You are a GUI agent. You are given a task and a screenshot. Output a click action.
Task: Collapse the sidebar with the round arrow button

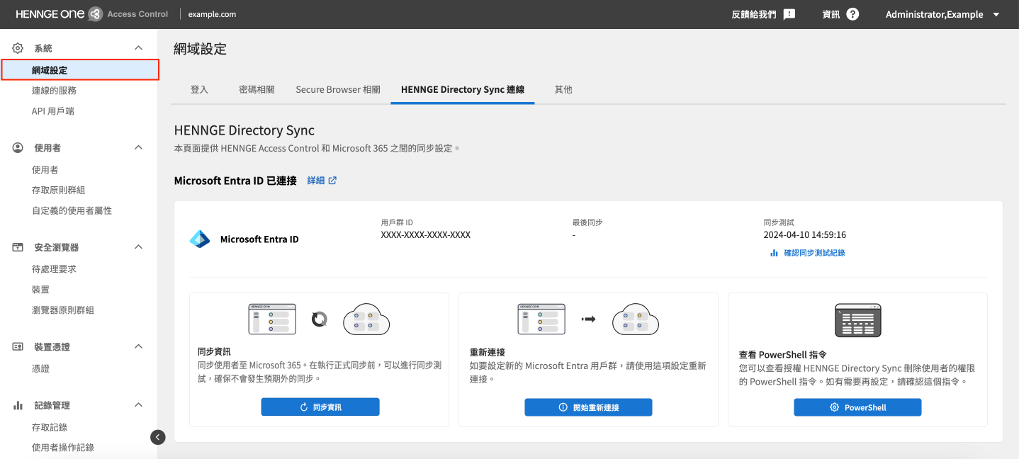coord(158,437)
